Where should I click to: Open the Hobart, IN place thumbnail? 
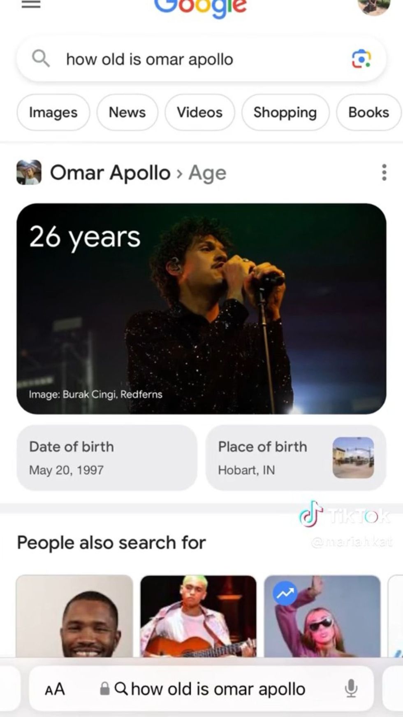point(353,458)
